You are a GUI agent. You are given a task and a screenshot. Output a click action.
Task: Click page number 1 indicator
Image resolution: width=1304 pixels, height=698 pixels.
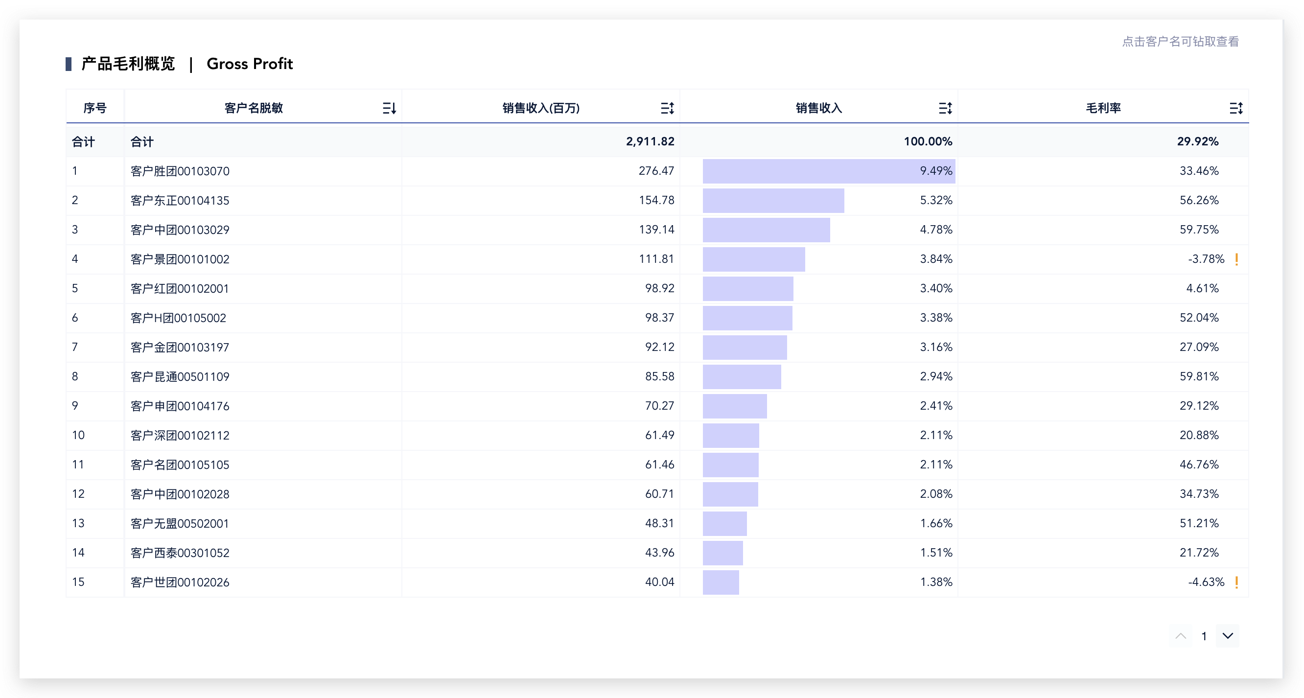click(1204, 636)
